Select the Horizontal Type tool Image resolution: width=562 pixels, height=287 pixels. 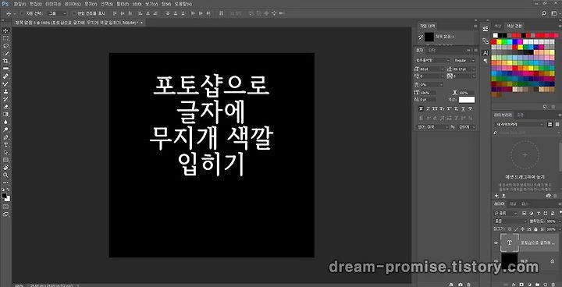(5, 145)
